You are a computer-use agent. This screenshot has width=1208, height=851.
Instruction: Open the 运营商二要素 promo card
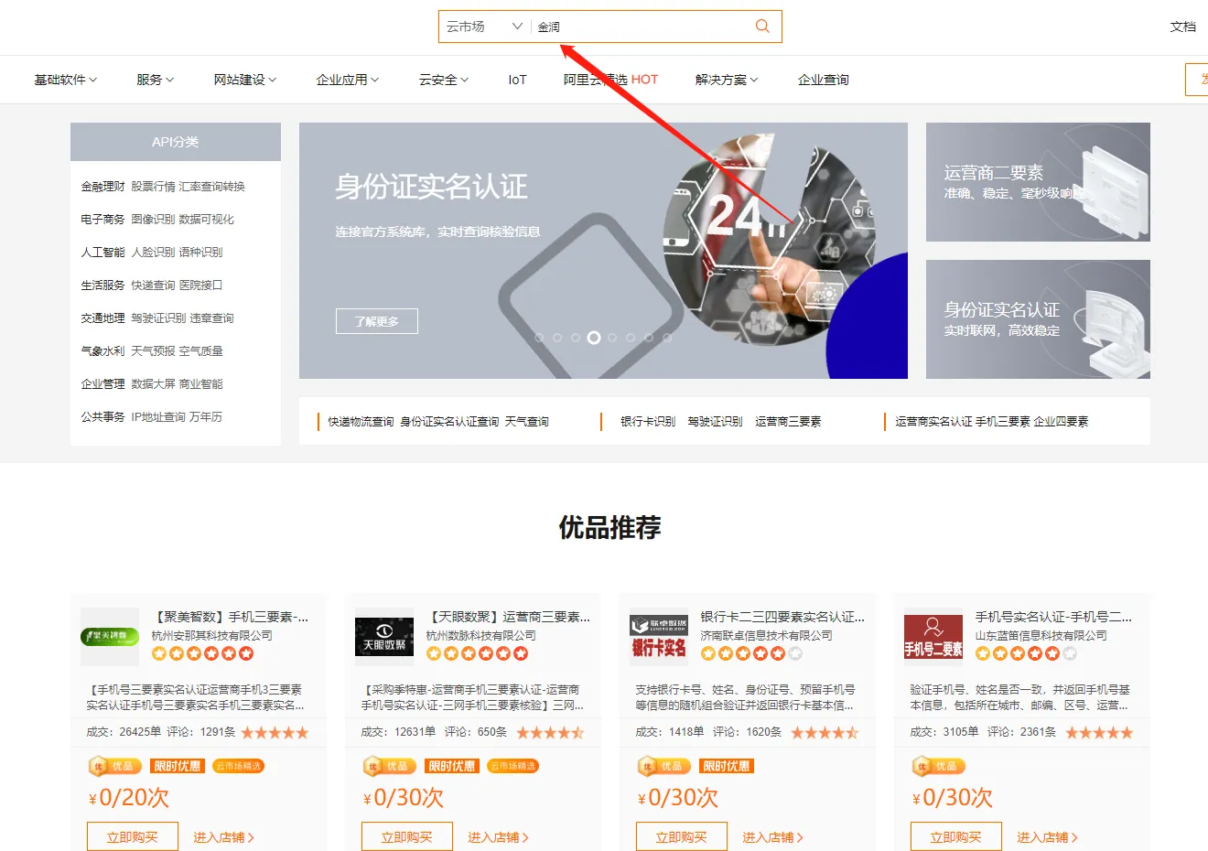click(1038, 182)
